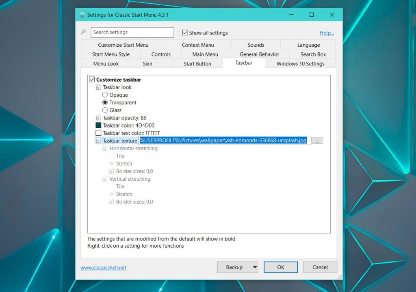The image size is (416, 292).
Task: Click the lock icon beside Taskbar opacity
Action: (x=97, y=118)
